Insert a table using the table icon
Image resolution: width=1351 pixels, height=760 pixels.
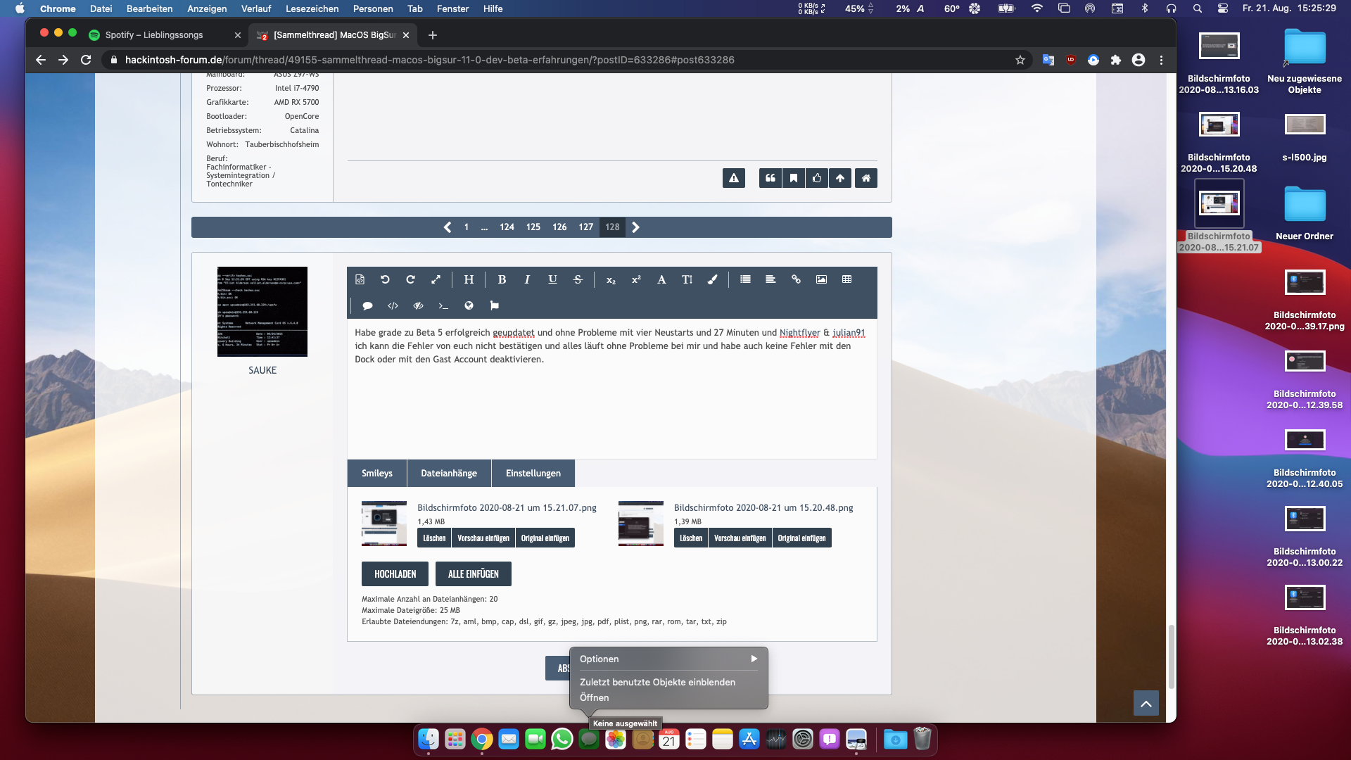(846, 279)
